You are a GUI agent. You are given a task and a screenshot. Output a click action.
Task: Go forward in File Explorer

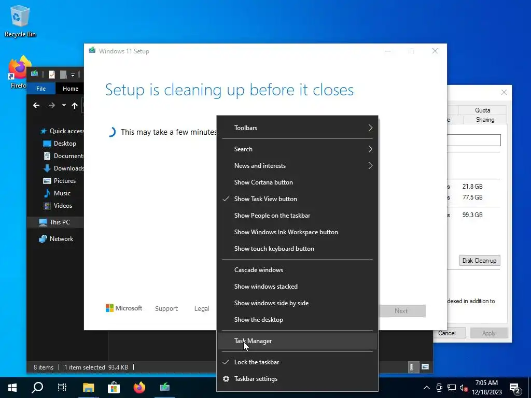coord(51,105)
